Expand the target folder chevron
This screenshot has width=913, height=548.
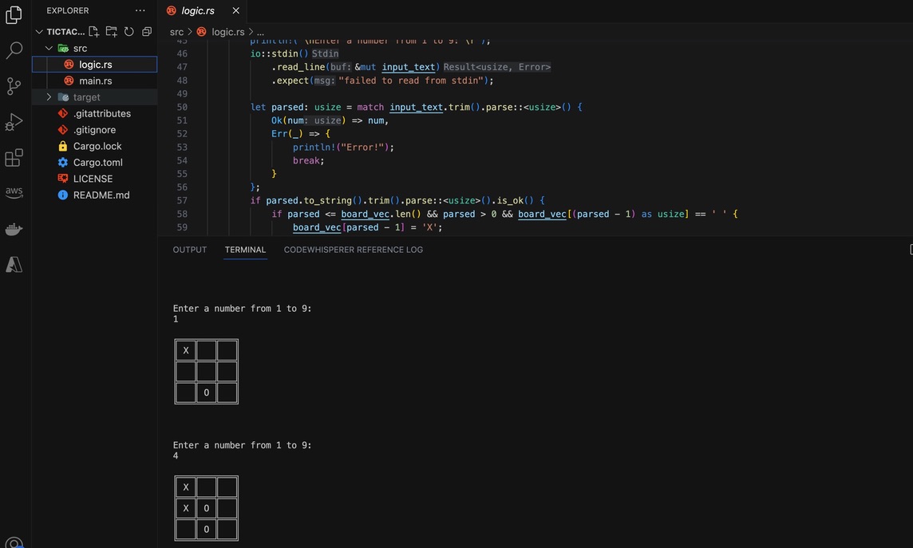coord(49,97)
